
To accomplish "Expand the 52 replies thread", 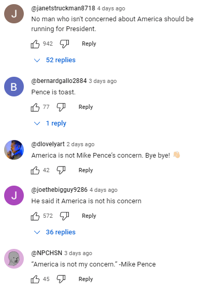I will tap(55, 60).
